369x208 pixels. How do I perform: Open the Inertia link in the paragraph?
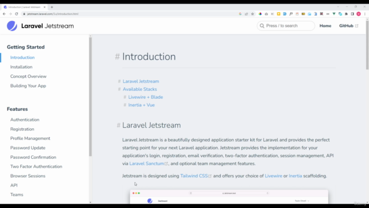pyautogui.click(x=295, y=176)
